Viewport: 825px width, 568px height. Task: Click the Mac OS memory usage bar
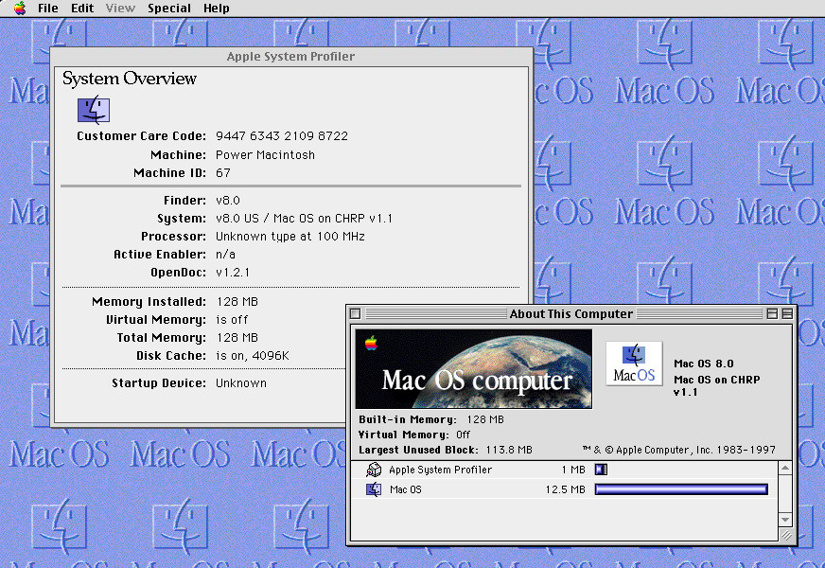click(680, 489)
